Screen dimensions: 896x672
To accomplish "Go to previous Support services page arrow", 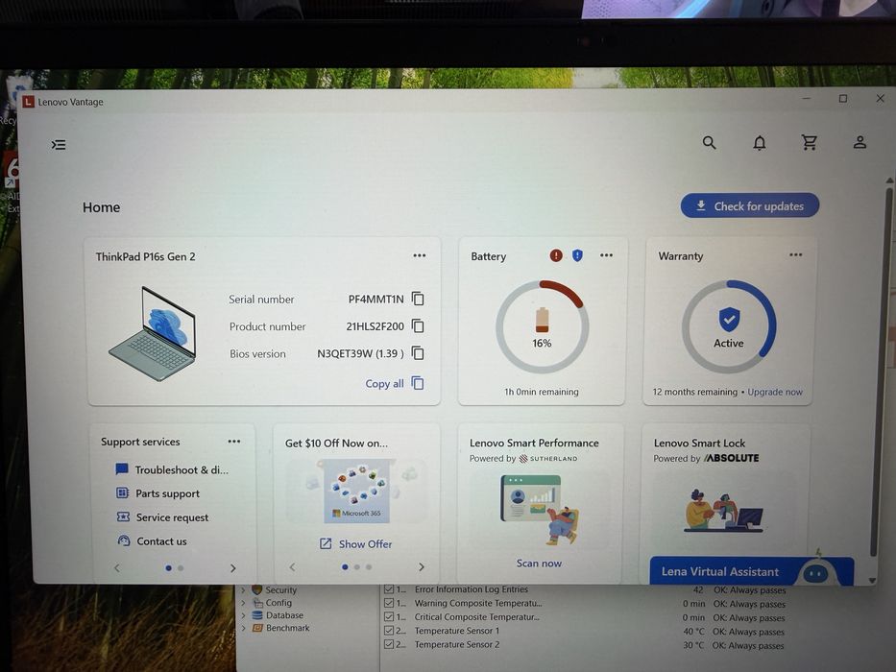I will pos(117,568).
